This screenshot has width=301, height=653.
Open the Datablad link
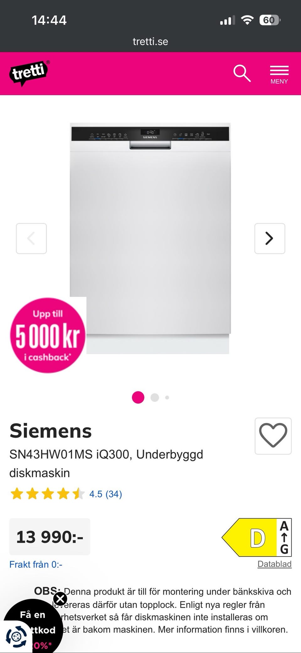coord(274,564)
